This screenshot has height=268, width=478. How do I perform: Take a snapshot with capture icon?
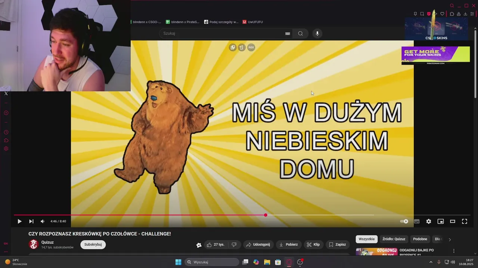(422, 14)
